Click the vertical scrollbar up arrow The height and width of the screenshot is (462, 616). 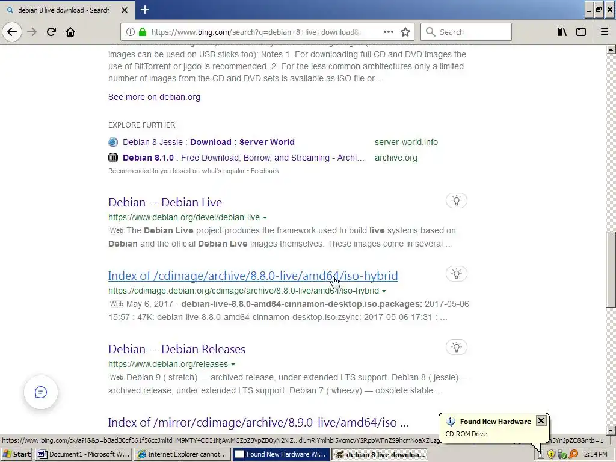tap(611, 49)
